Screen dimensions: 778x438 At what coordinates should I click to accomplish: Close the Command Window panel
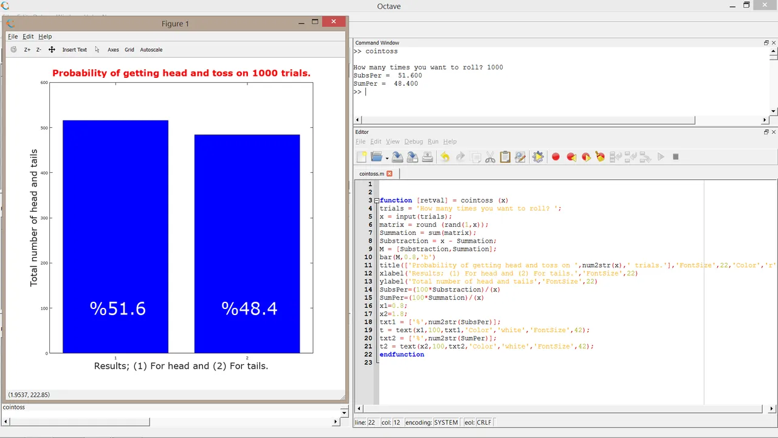[774, 43]
